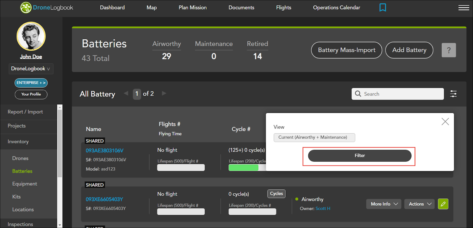
Task: Expand More Info for battery 093XE6605403Y
Action: tap(384, 204)
